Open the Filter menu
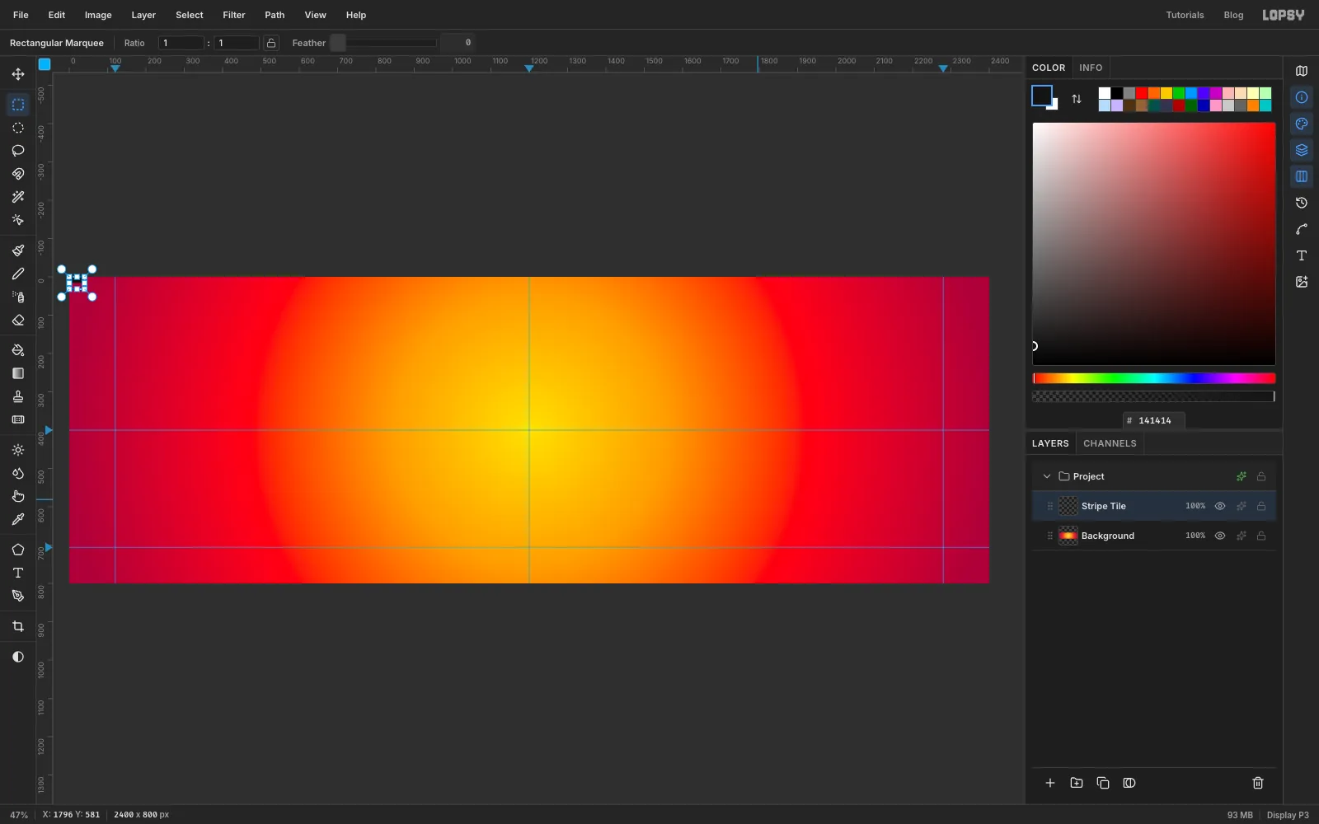 (x=234, y=15)
